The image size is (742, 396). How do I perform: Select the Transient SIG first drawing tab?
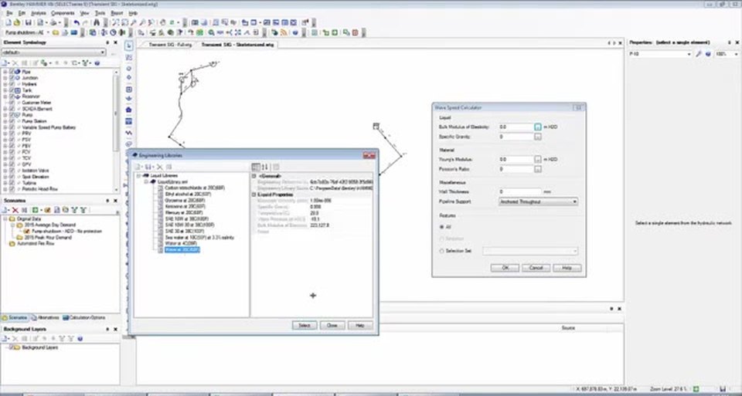tap(170, 45)
